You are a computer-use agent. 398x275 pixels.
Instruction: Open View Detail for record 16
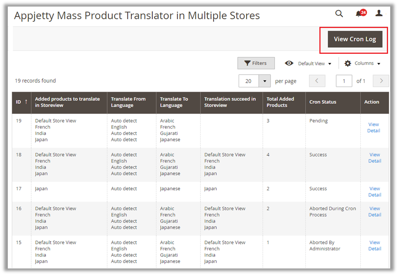pos(374,211)
